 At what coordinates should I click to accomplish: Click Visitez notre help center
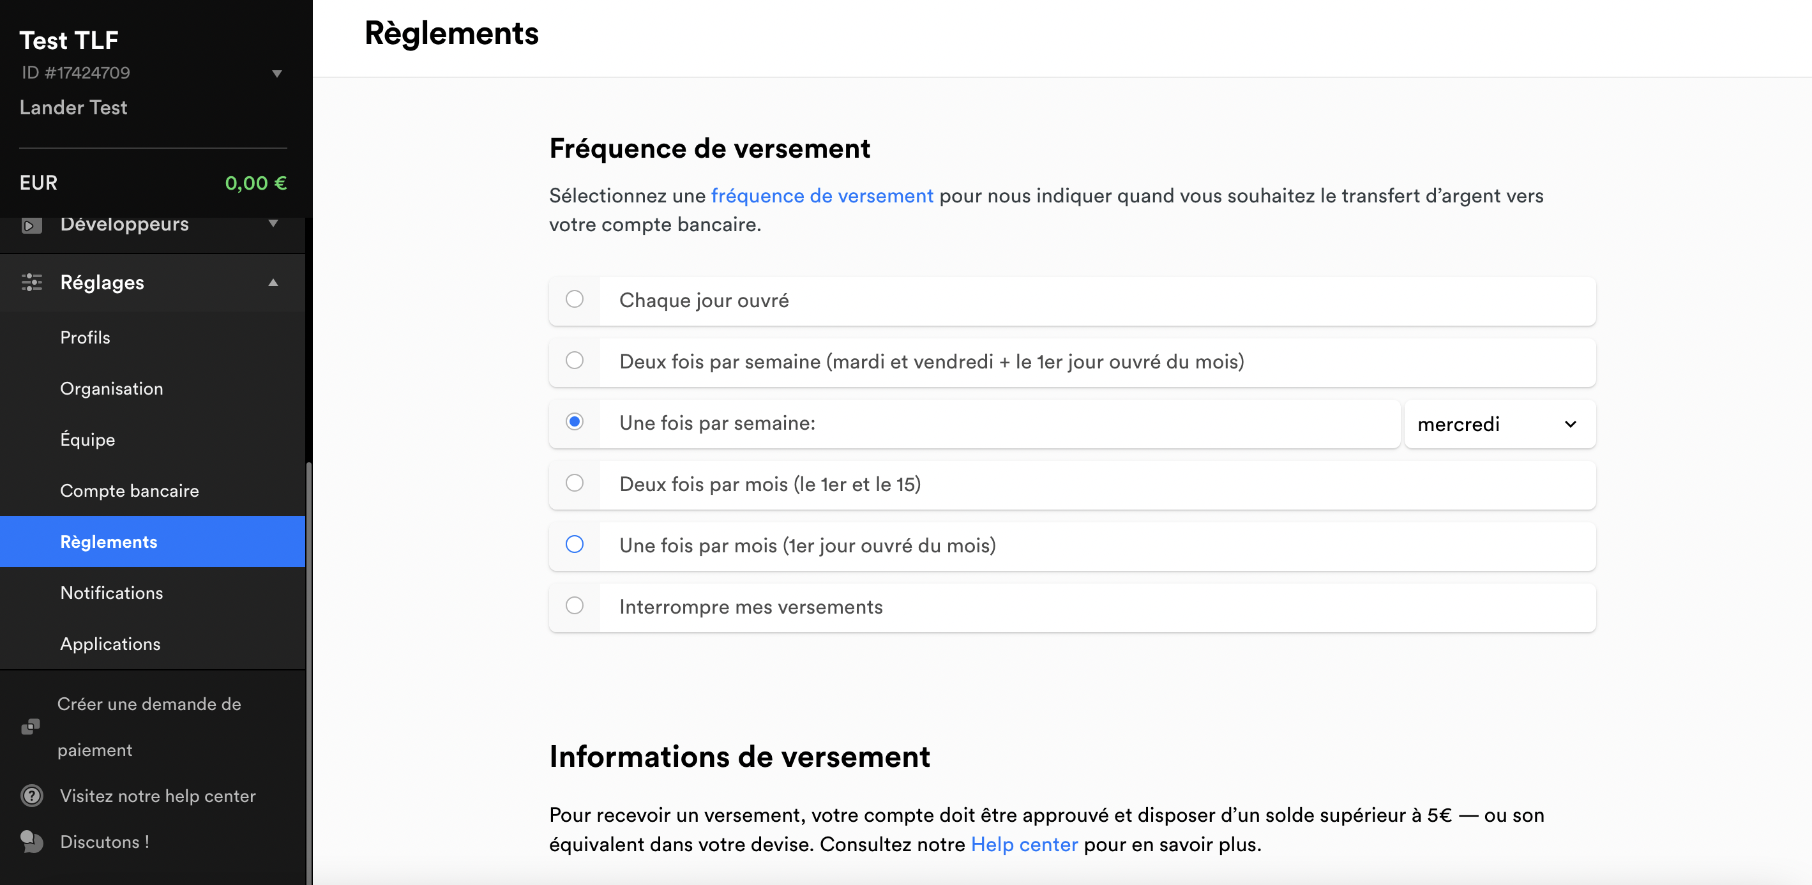tap(158, 796)
